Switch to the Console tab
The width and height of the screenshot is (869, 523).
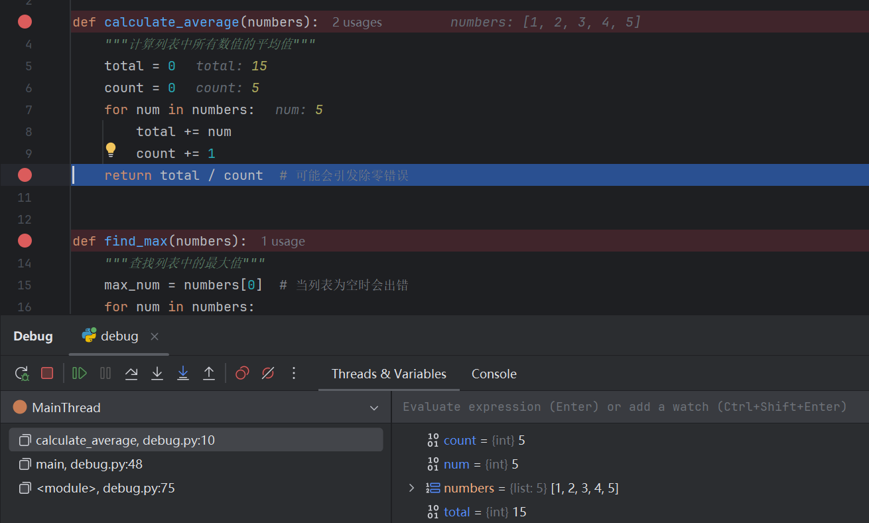494,374
